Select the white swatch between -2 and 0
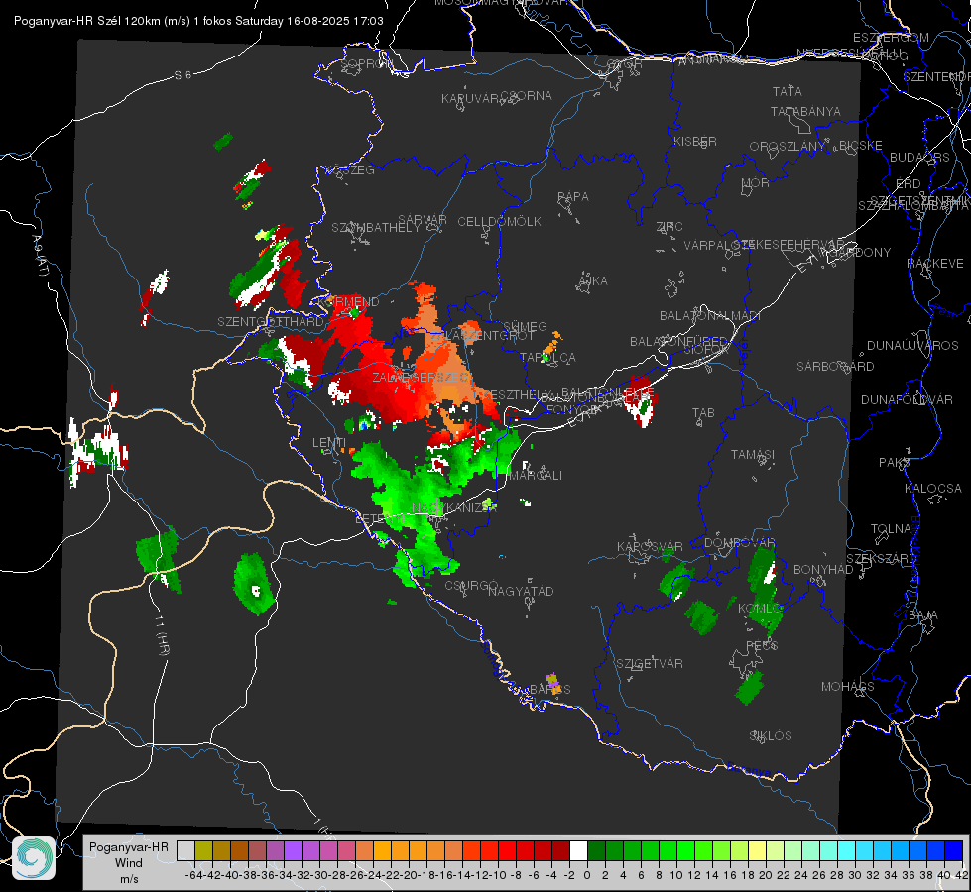This screenshot has width=971, height=892. pos(578,850)
